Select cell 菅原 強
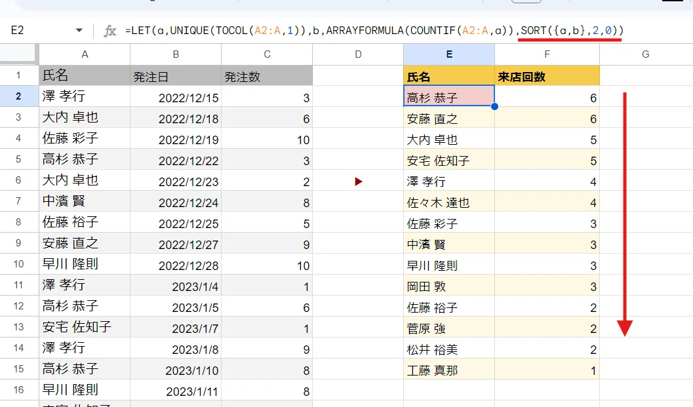The width and height of the screenshot is (693, 407). 449,328
